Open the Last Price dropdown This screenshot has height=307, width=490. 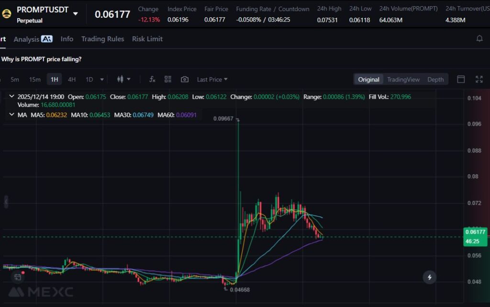(x=212, y=80)
